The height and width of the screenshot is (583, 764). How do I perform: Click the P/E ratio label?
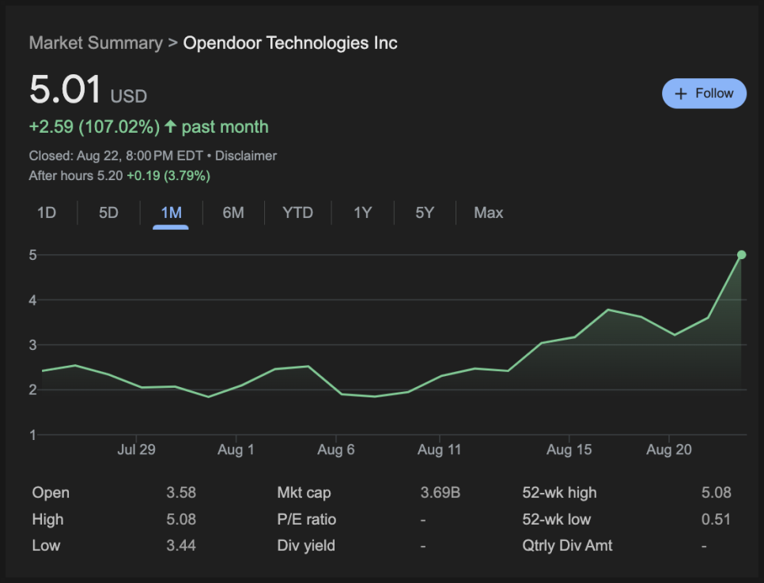click(x=307, y=519)
